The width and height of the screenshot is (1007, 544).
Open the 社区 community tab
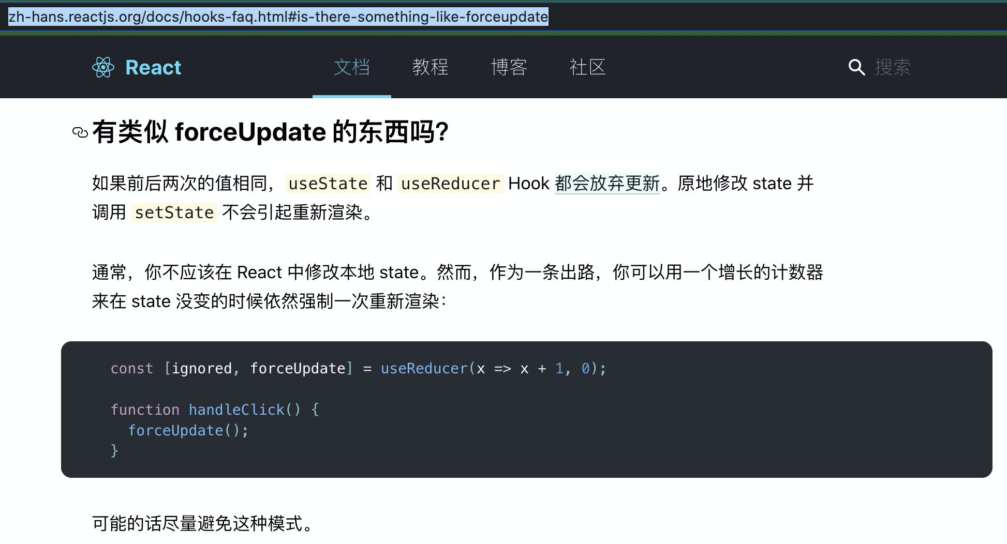click(x=588, y=67)
